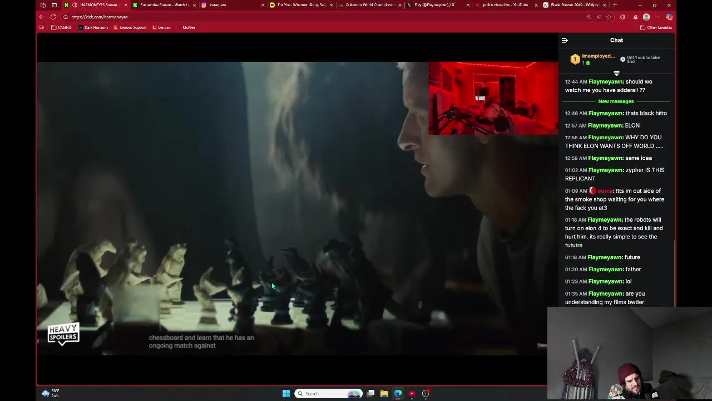
Task: Open the red webcam overlay thumbnail in the video
Action: 493,99
